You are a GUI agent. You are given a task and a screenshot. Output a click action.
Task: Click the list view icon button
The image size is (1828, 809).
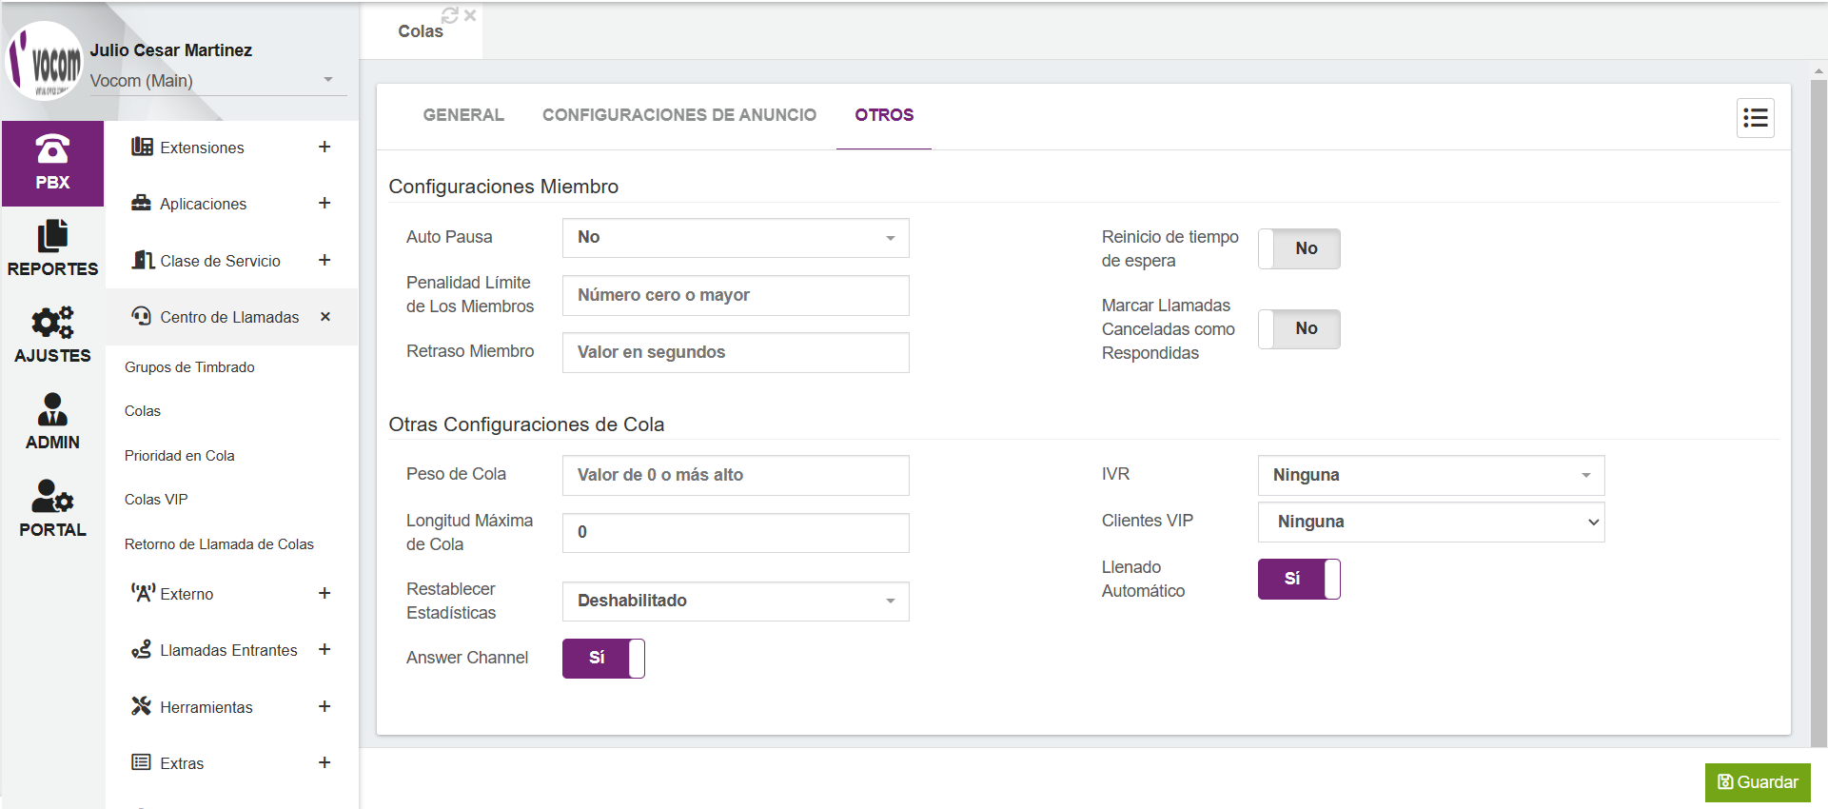click(1755, 118)
